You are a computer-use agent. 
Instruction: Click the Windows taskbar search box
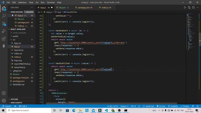[x=29, y=110]
